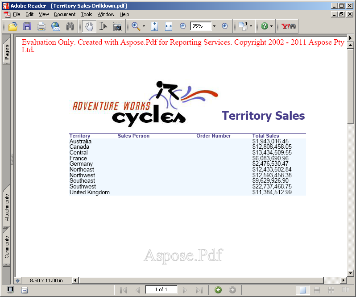Open Search using the binoculars icon

pos(70,26)
